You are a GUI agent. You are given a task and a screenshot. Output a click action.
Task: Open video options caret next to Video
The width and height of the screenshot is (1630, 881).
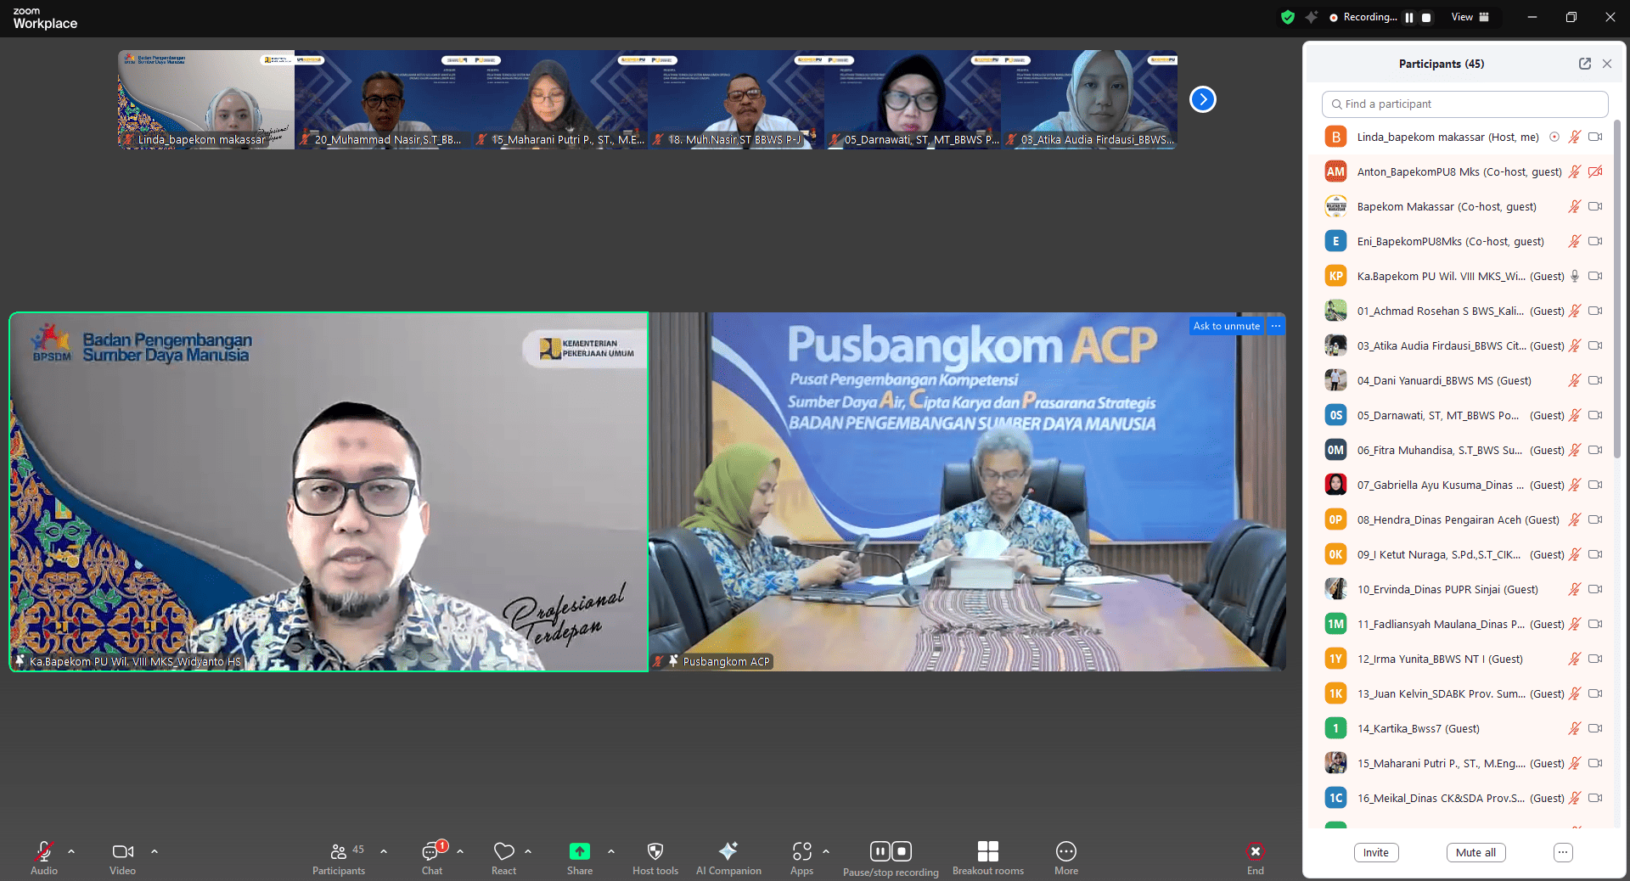tap(155, 850)
